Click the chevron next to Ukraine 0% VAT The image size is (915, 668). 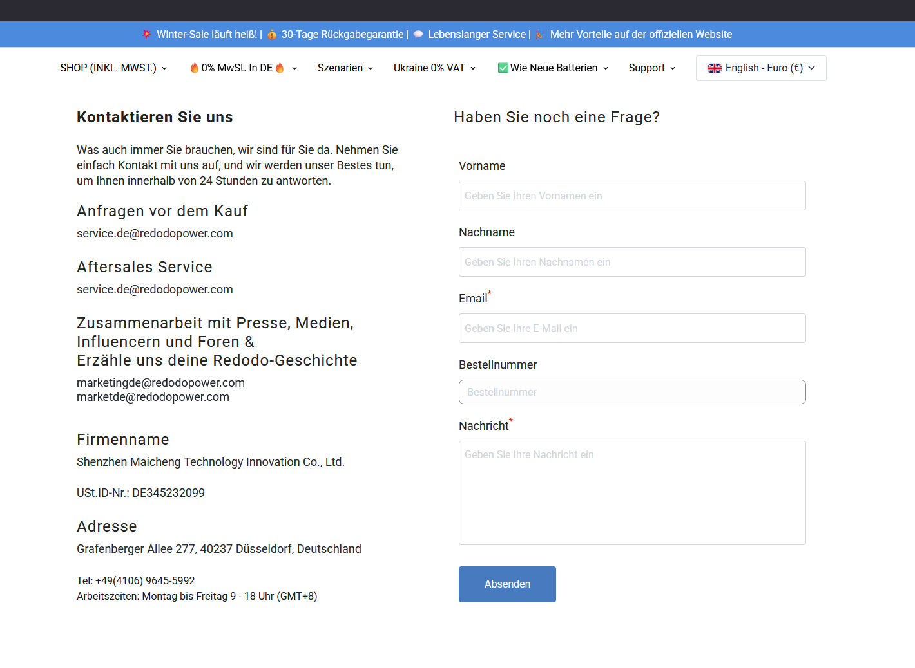[x=473, y=68]
